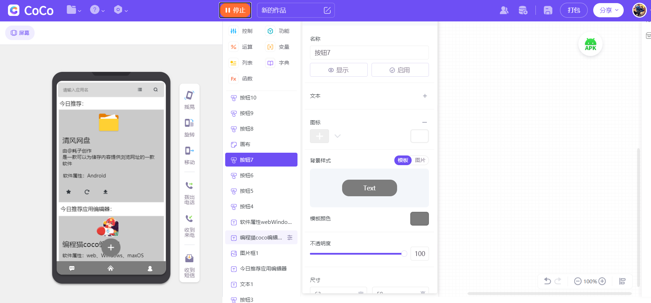
Task: Click the Text template preview button
Action: click(x=369, y=188)
